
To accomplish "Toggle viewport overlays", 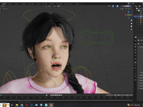I will click(x=117, y=6).
